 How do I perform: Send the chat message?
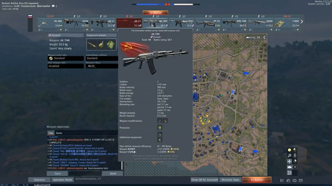(x=113, y=174)
